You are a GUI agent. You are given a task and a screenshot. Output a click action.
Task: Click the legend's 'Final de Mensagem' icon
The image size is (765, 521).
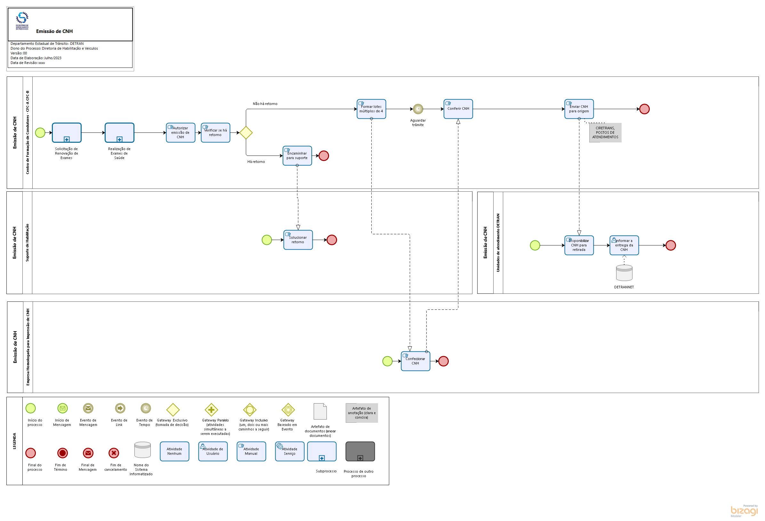pos(88,453)
